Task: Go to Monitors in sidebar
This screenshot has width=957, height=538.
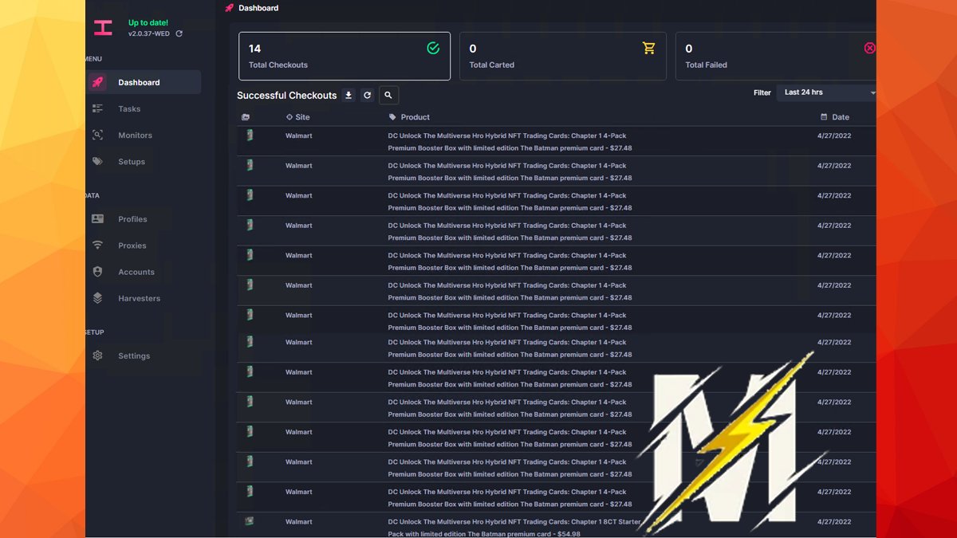Action: [x=135, y=135]
